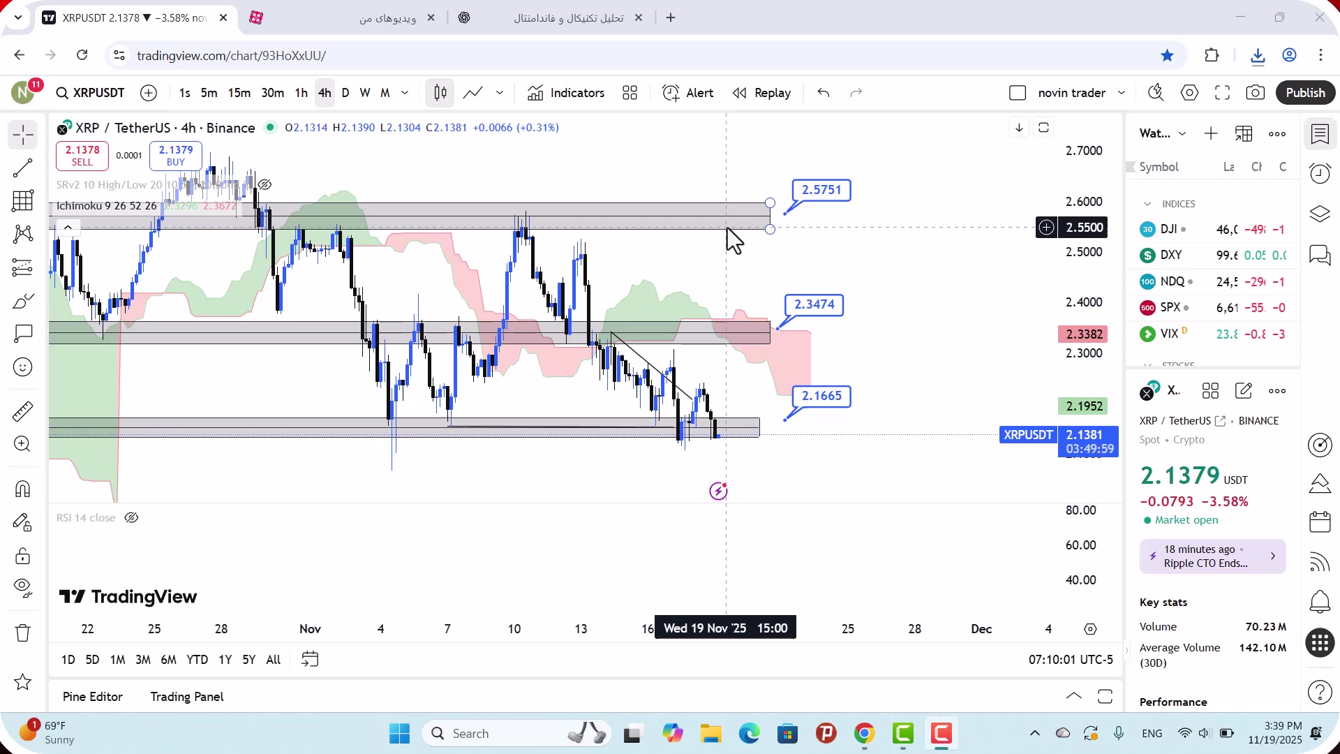1340x754 pixels.
Task: Expand the timeframe dropdown arrow
Action: click(405, 93)
